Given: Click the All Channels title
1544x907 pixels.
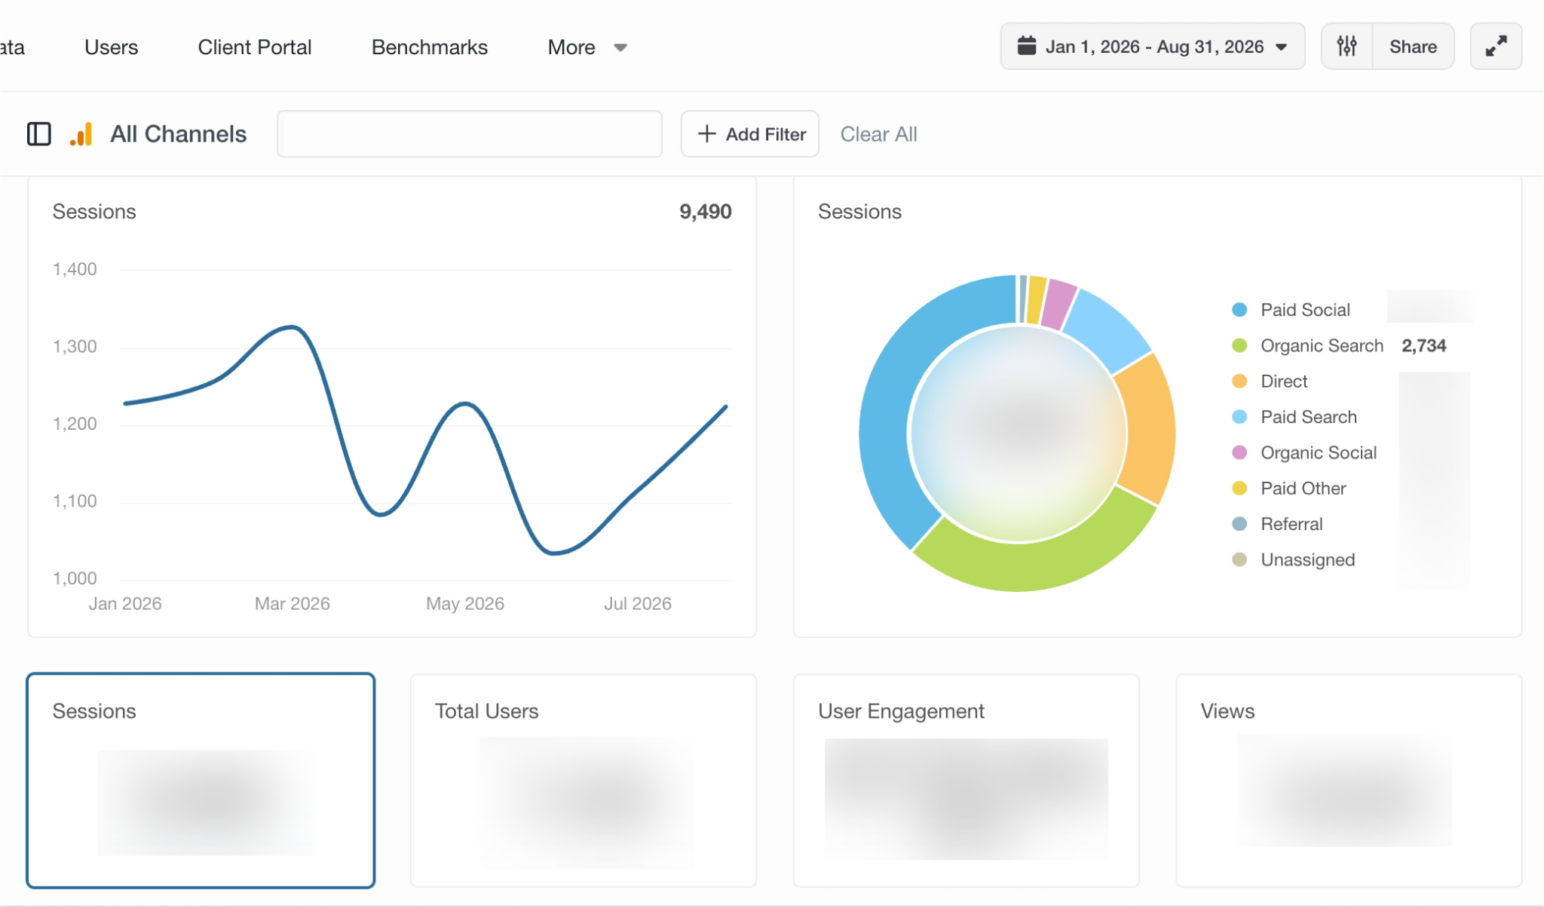Looking at the screenshot, I should coord(179,134).
